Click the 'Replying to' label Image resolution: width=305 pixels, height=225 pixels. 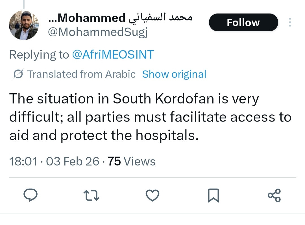point(39,54)
